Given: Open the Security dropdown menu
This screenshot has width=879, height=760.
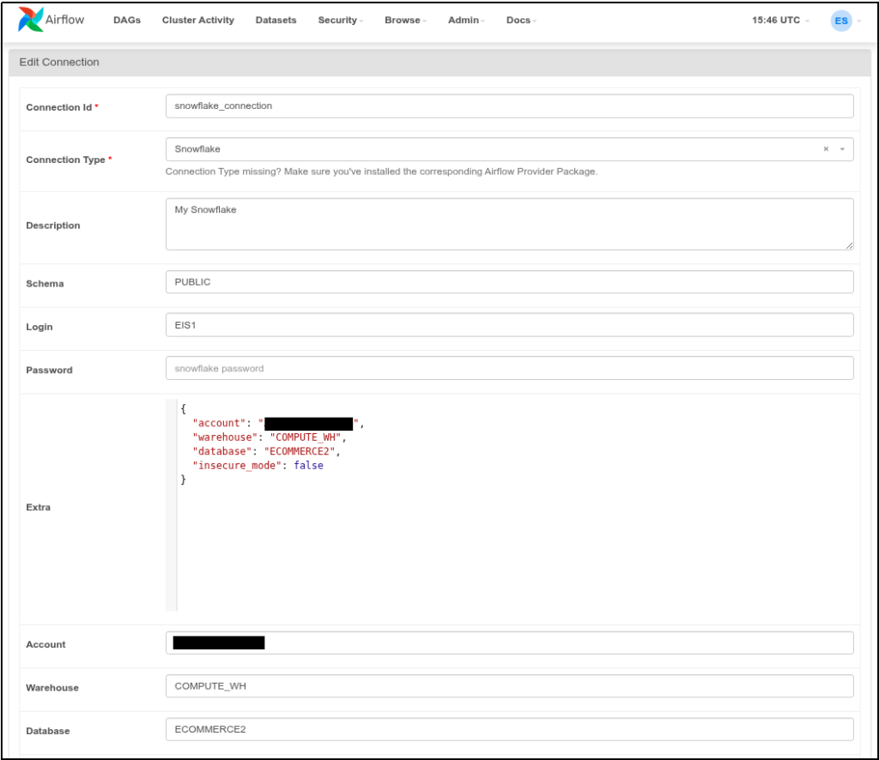Looking at the screenshot, I should pyautogui.click(x=340, y=21).
